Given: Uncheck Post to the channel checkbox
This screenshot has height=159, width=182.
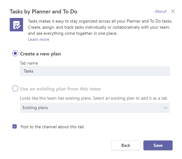Looking at the screenshot, I should 15,126.
